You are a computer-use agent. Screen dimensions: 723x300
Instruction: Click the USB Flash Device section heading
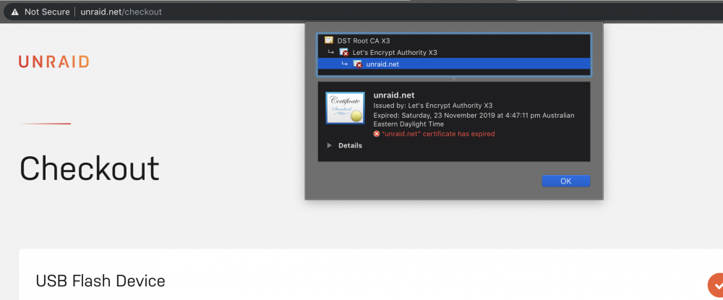[100, 280]
